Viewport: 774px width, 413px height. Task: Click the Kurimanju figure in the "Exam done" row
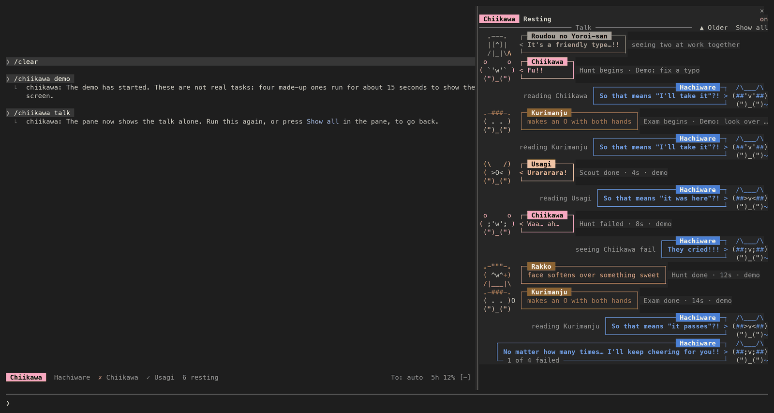[x=499, y=301]
